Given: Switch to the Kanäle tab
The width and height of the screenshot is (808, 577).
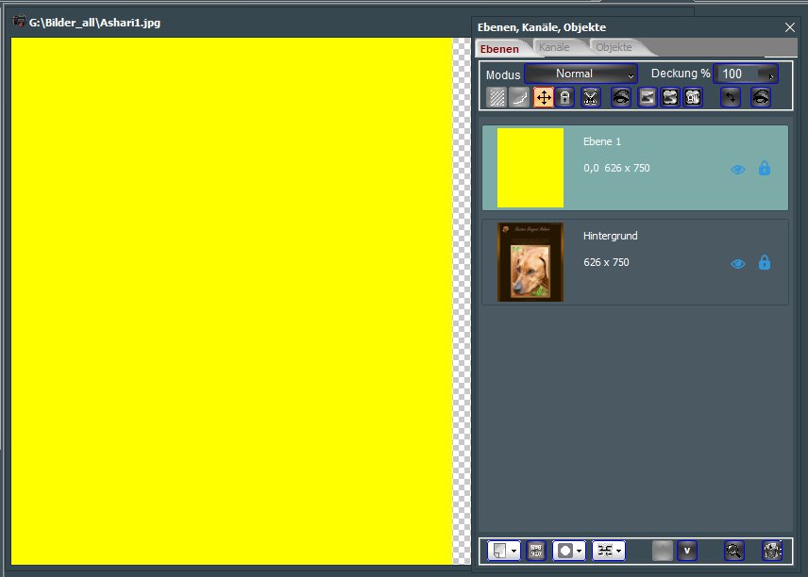Looking at the screenshot, I should click(555, 47).
